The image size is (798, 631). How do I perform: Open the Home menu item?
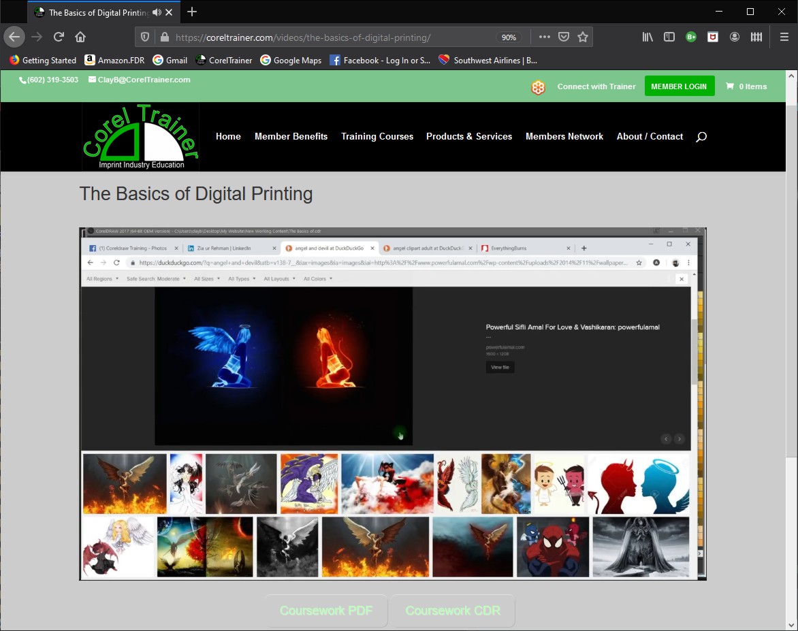pos(228,136)
